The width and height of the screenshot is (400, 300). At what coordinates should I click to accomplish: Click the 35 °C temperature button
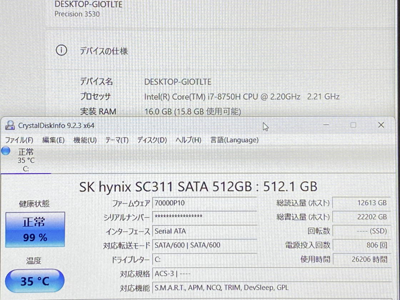[x=35, y=281]
